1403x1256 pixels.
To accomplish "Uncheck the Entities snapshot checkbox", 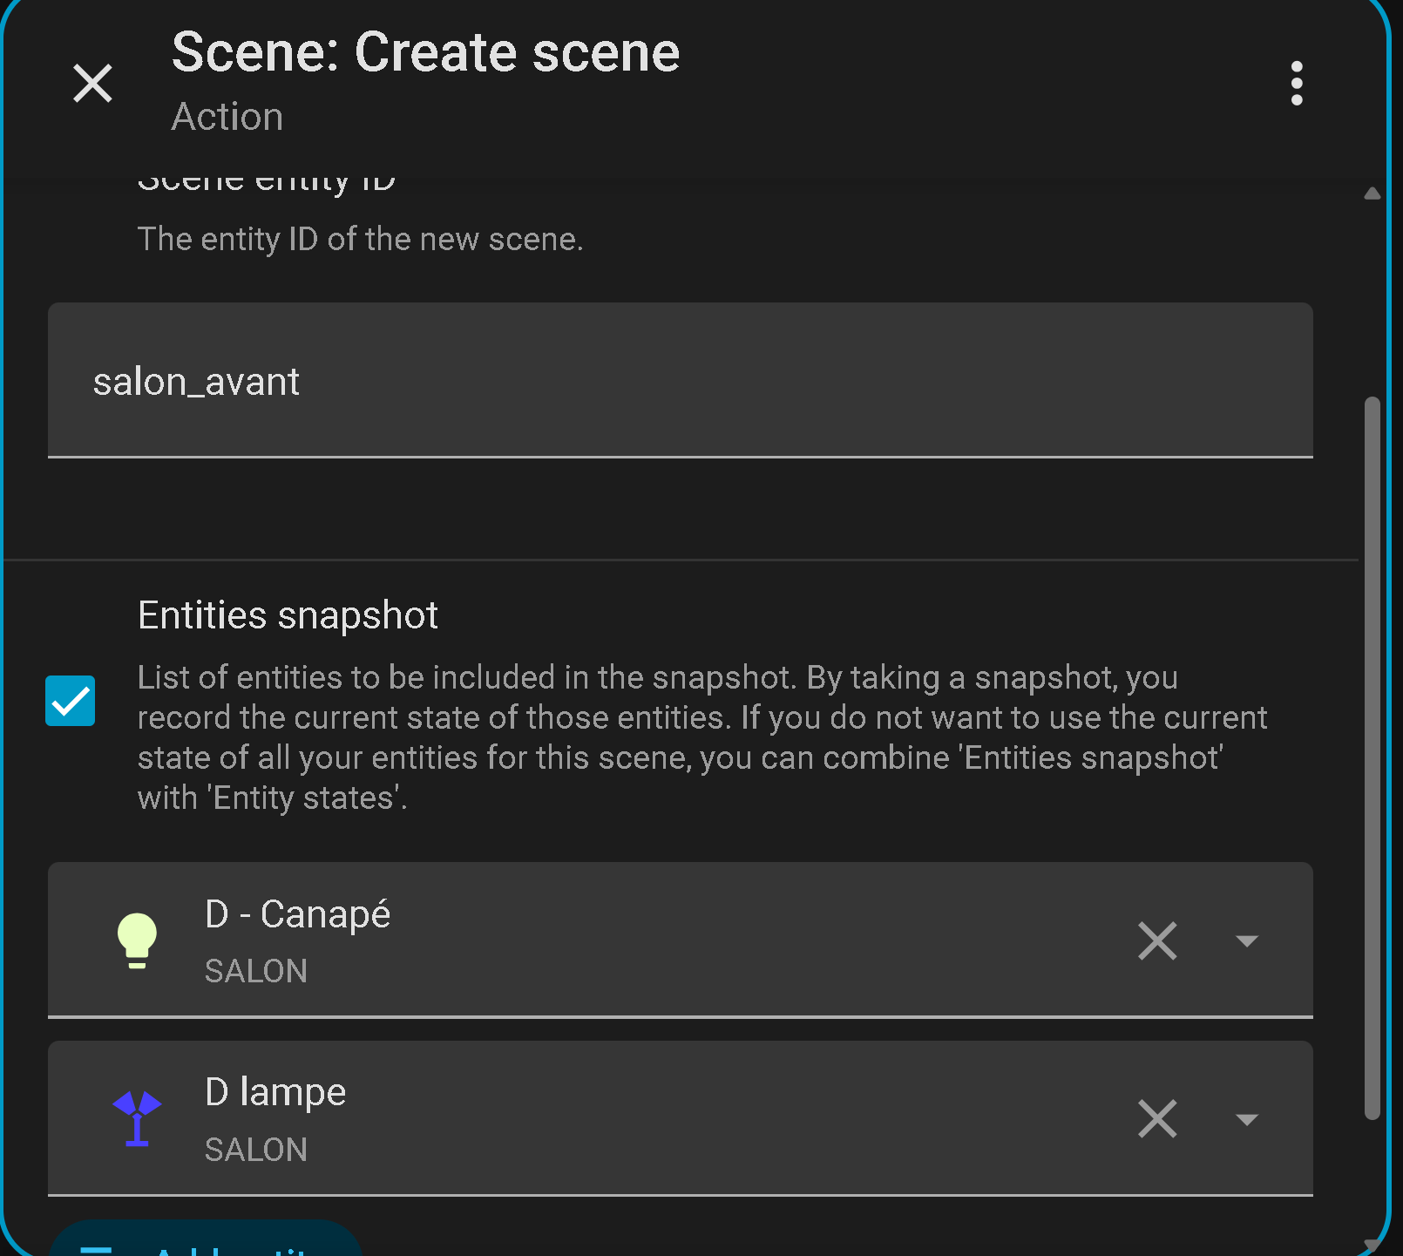I will [x=71, y=701].
